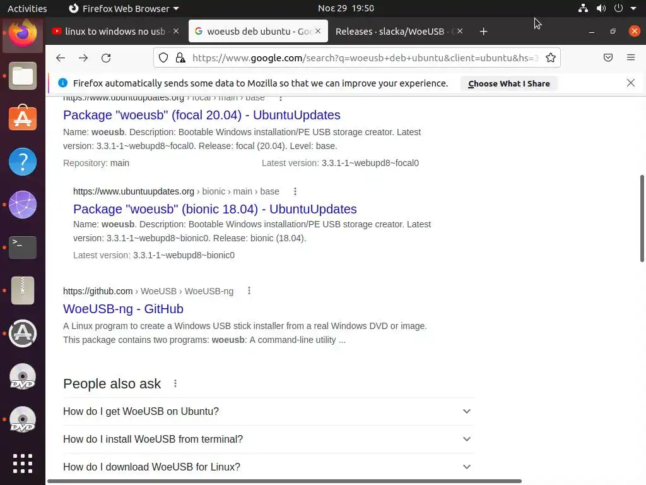The width and height of the screenshot is (646, 485).
Task: Reload the current Google search page
Action: coord(106,57)
